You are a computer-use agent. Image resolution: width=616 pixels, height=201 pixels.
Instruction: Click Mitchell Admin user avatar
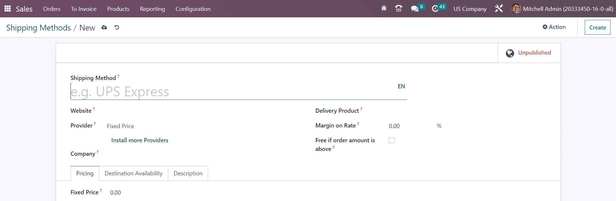tap(516, 9)
